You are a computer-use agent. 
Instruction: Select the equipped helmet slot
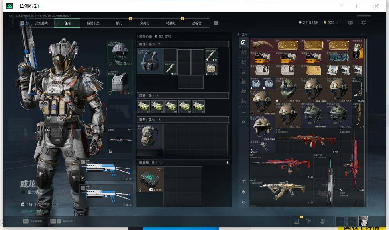coord(120,54)
